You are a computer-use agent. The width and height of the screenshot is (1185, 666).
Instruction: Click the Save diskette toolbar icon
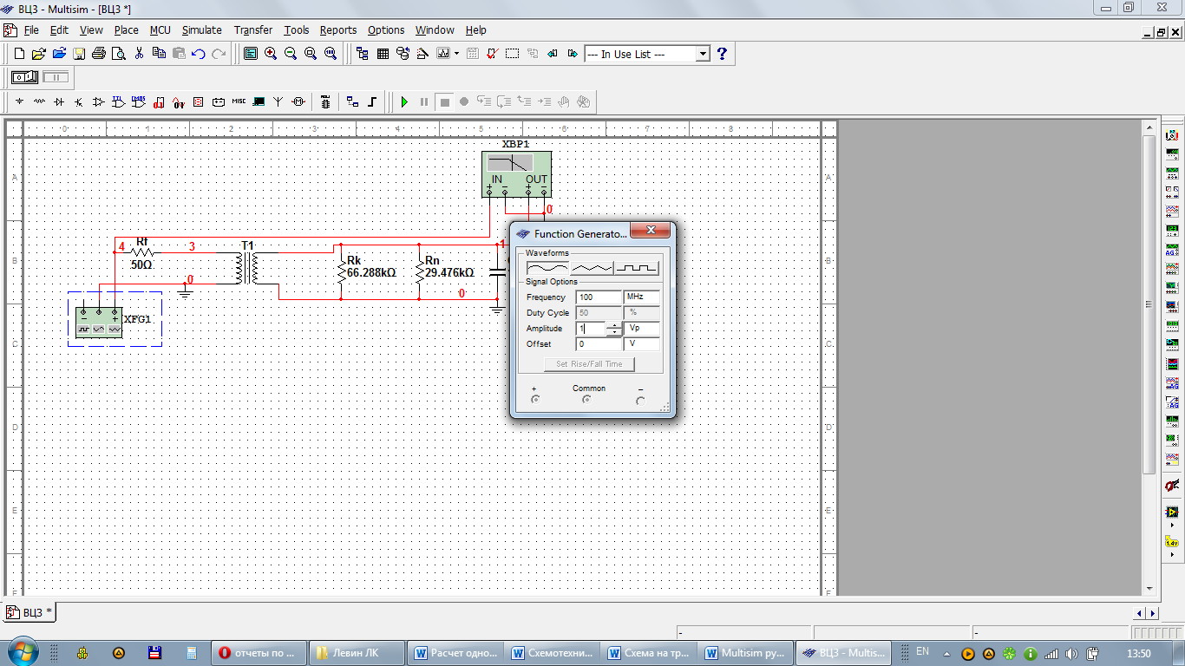[79, 54]
